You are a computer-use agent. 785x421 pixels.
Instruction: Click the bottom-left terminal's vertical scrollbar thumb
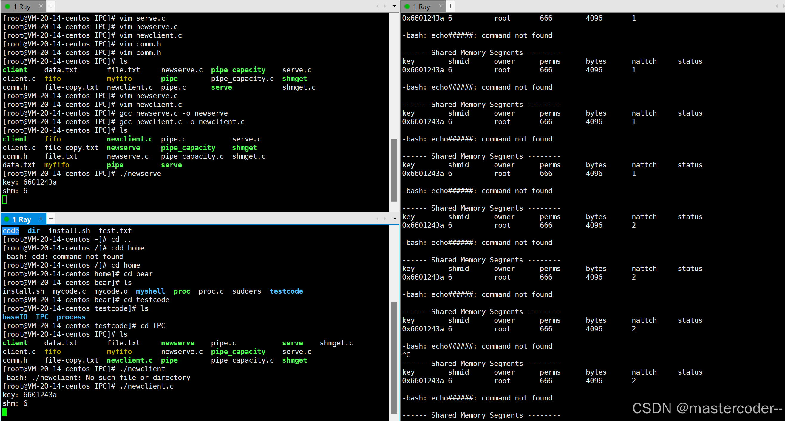394,357
